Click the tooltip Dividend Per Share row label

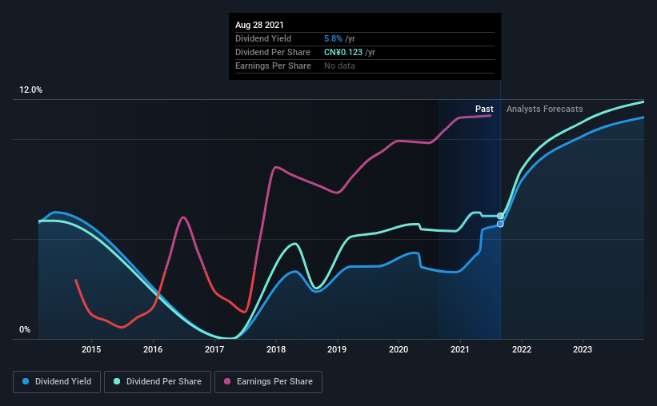[273, 52]
